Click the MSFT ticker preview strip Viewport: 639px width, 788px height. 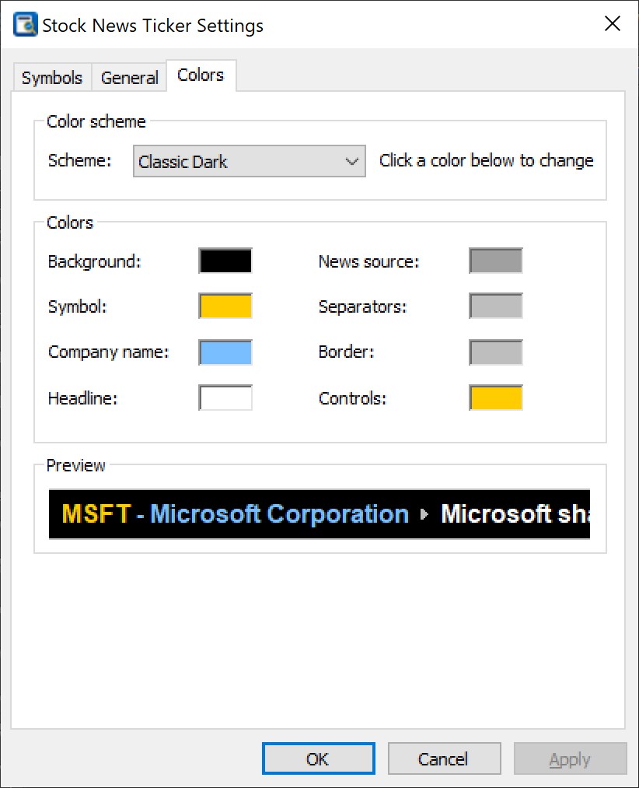319,514
